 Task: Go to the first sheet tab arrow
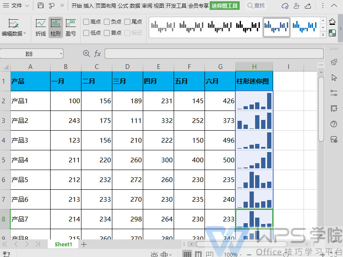5,244
